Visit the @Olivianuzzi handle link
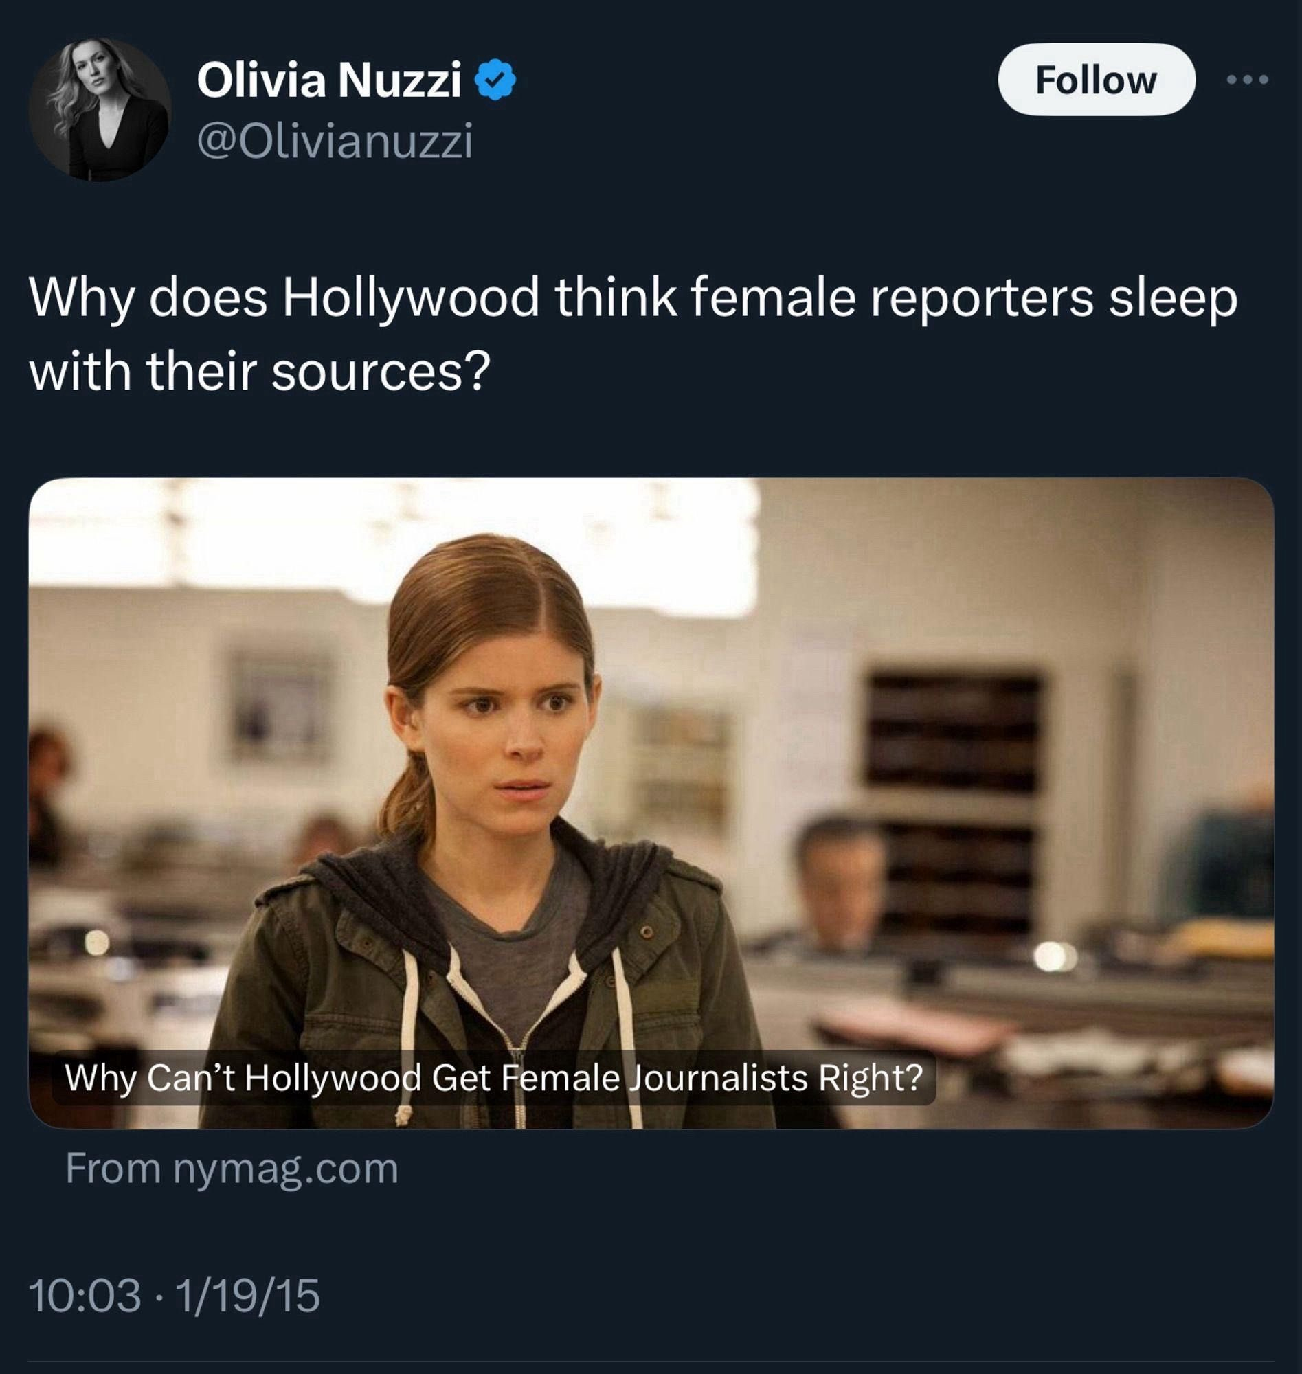The image size is (1302, 1374). pos(335,141)
